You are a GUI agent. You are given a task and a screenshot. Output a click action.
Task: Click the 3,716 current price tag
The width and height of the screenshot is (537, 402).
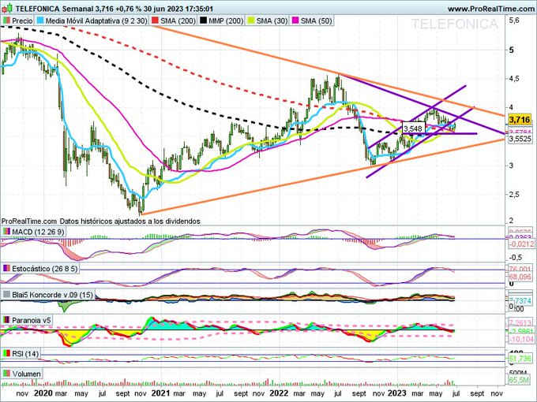pos(520,120)
